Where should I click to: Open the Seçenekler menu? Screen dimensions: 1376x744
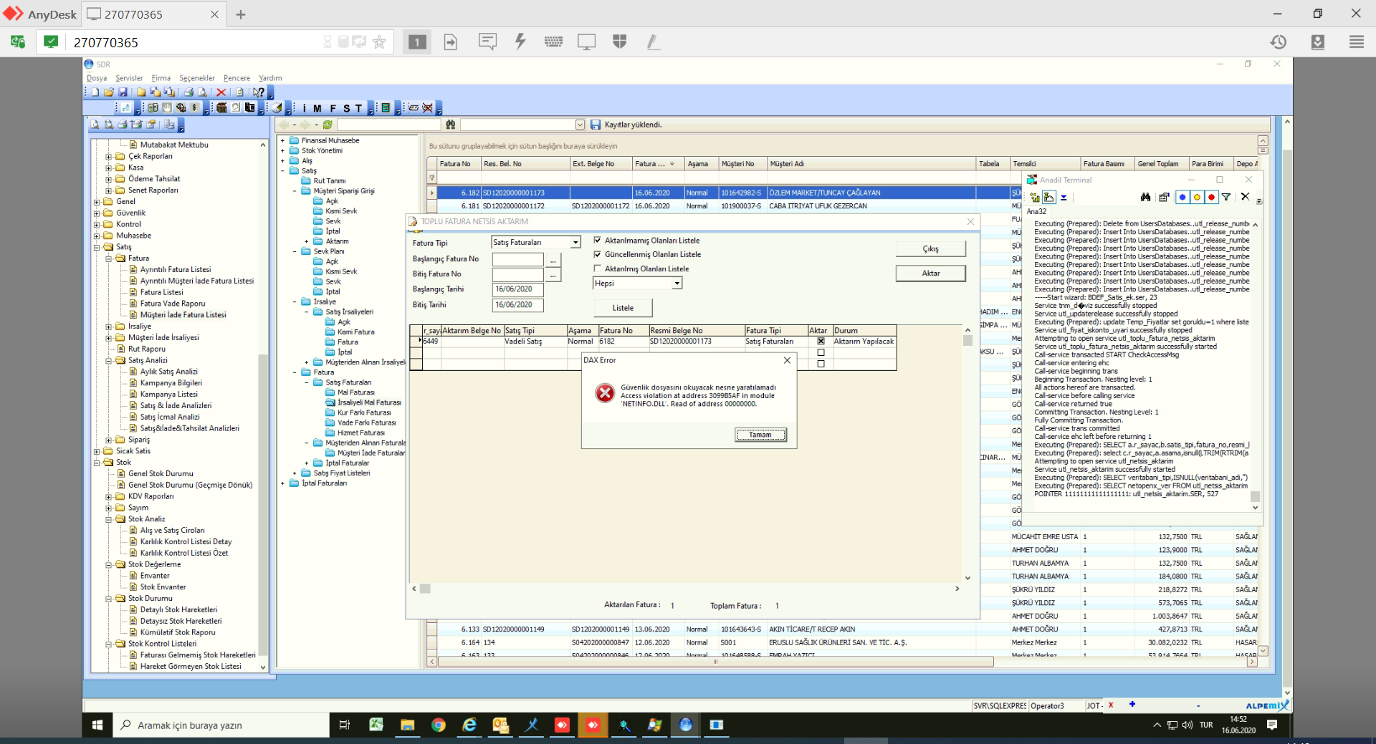pos(196,78)
